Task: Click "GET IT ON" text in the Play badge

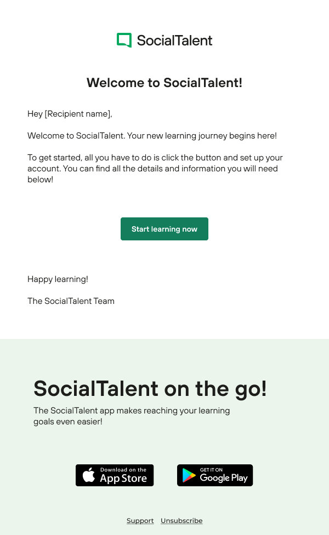Action: 212,470
